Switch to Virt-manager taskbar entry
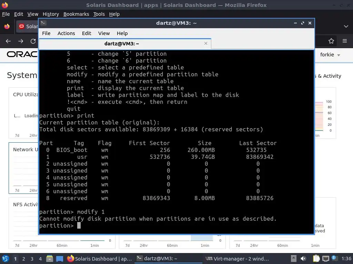Screen dimensions: 353x264 click(x=237, y=258)
